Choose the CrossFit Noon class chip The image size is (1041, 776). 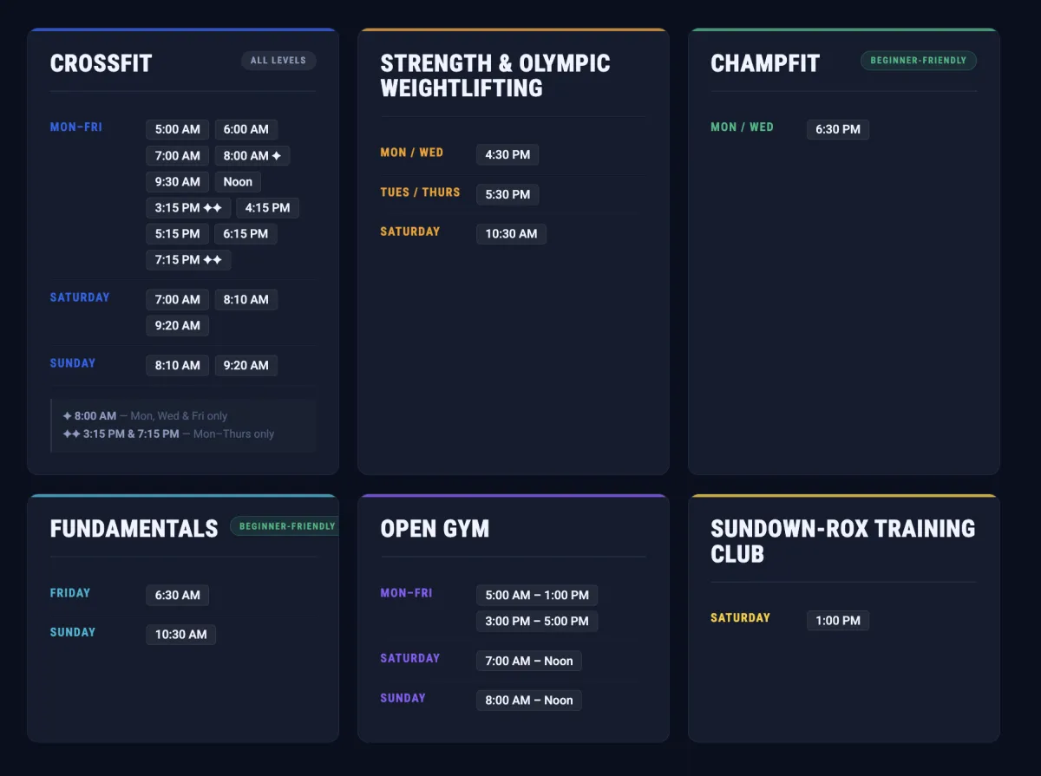click(238, 181)
